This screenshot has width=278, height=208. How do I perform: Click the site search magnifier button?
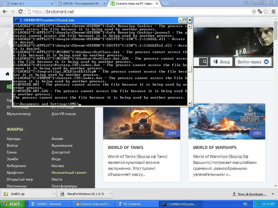click(x=203, y=62)
